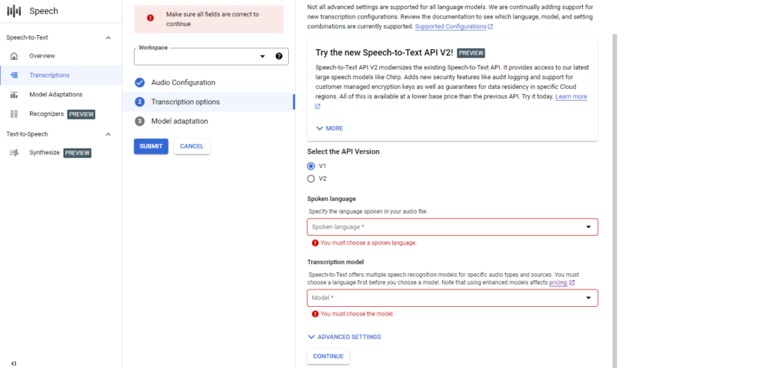Viewport: 766px width, 368px height.
Task: Click the external link icon below Learn more
Action: click(317, 106)
